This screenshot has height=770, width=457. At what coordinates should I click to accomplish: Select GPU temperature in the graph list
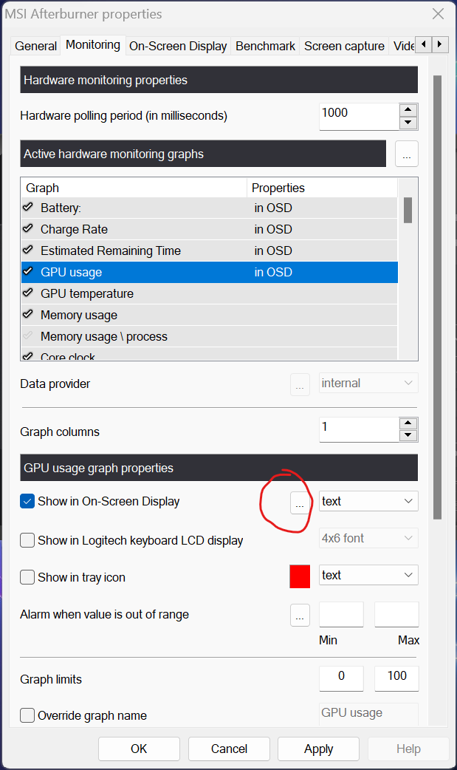pyautogui.click(x=86, y=293)
